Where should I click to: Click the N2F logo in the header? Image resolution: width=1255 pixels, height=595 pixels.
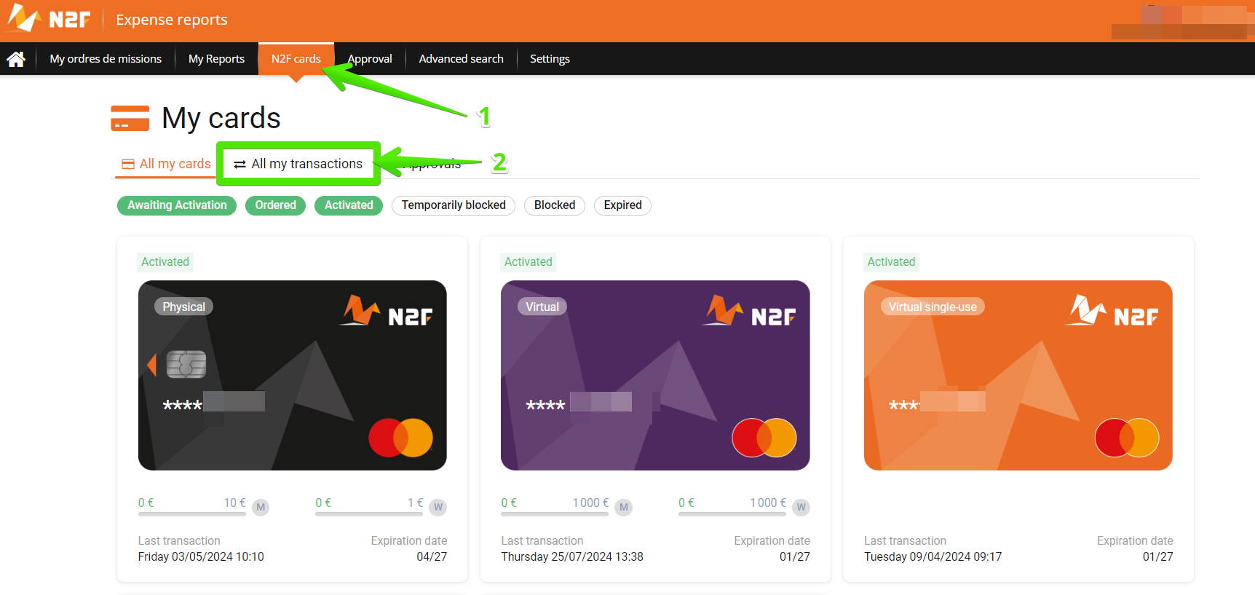48,19
